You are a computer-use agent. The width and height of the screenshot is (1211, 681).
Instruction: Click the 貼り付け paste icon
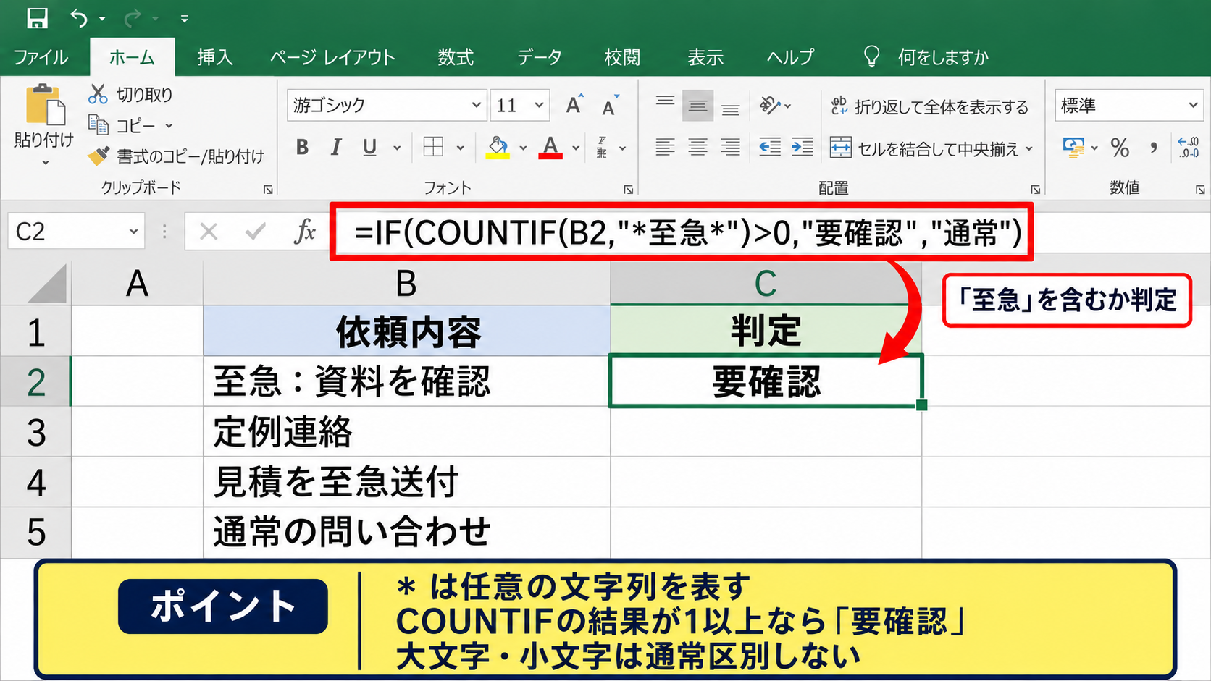(44, 106)
